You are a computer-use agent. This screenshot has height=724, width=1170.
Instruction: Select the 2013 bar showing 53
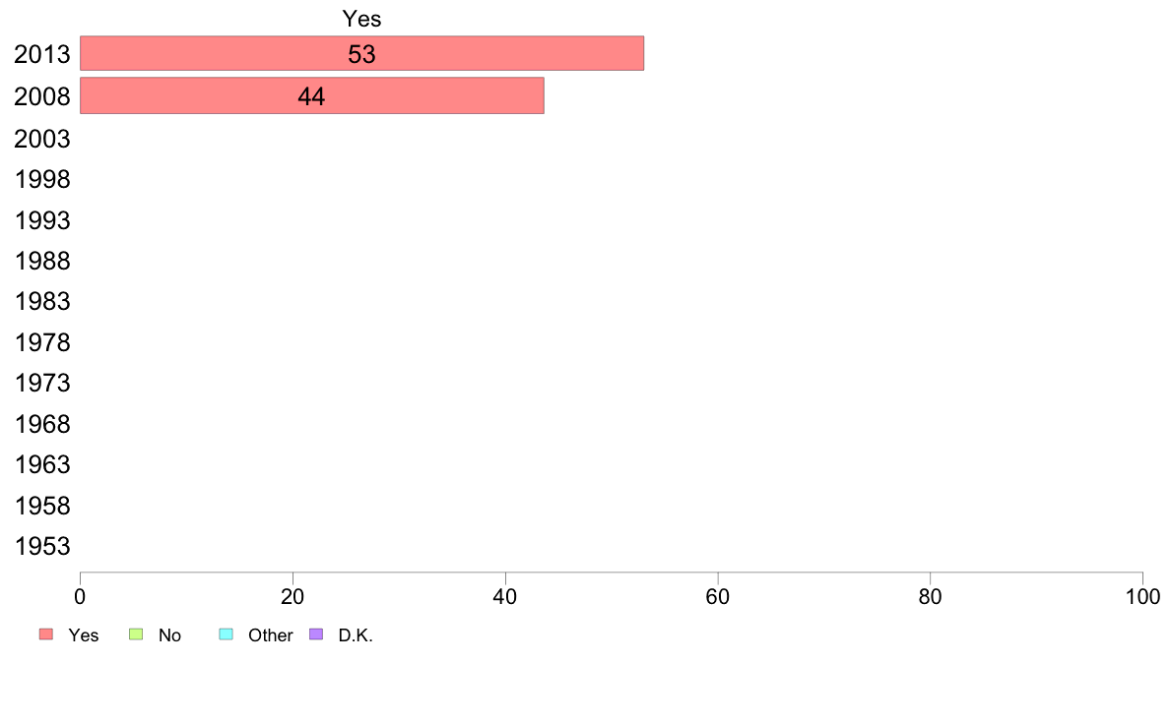click(x=361, y=54)
